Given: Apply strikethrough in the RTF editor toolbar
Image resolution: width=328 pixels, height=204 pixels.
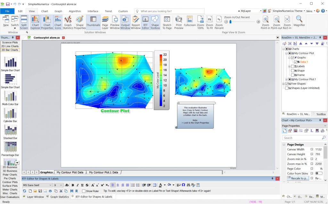Looking at the screenshot, I should pos(87,185).
